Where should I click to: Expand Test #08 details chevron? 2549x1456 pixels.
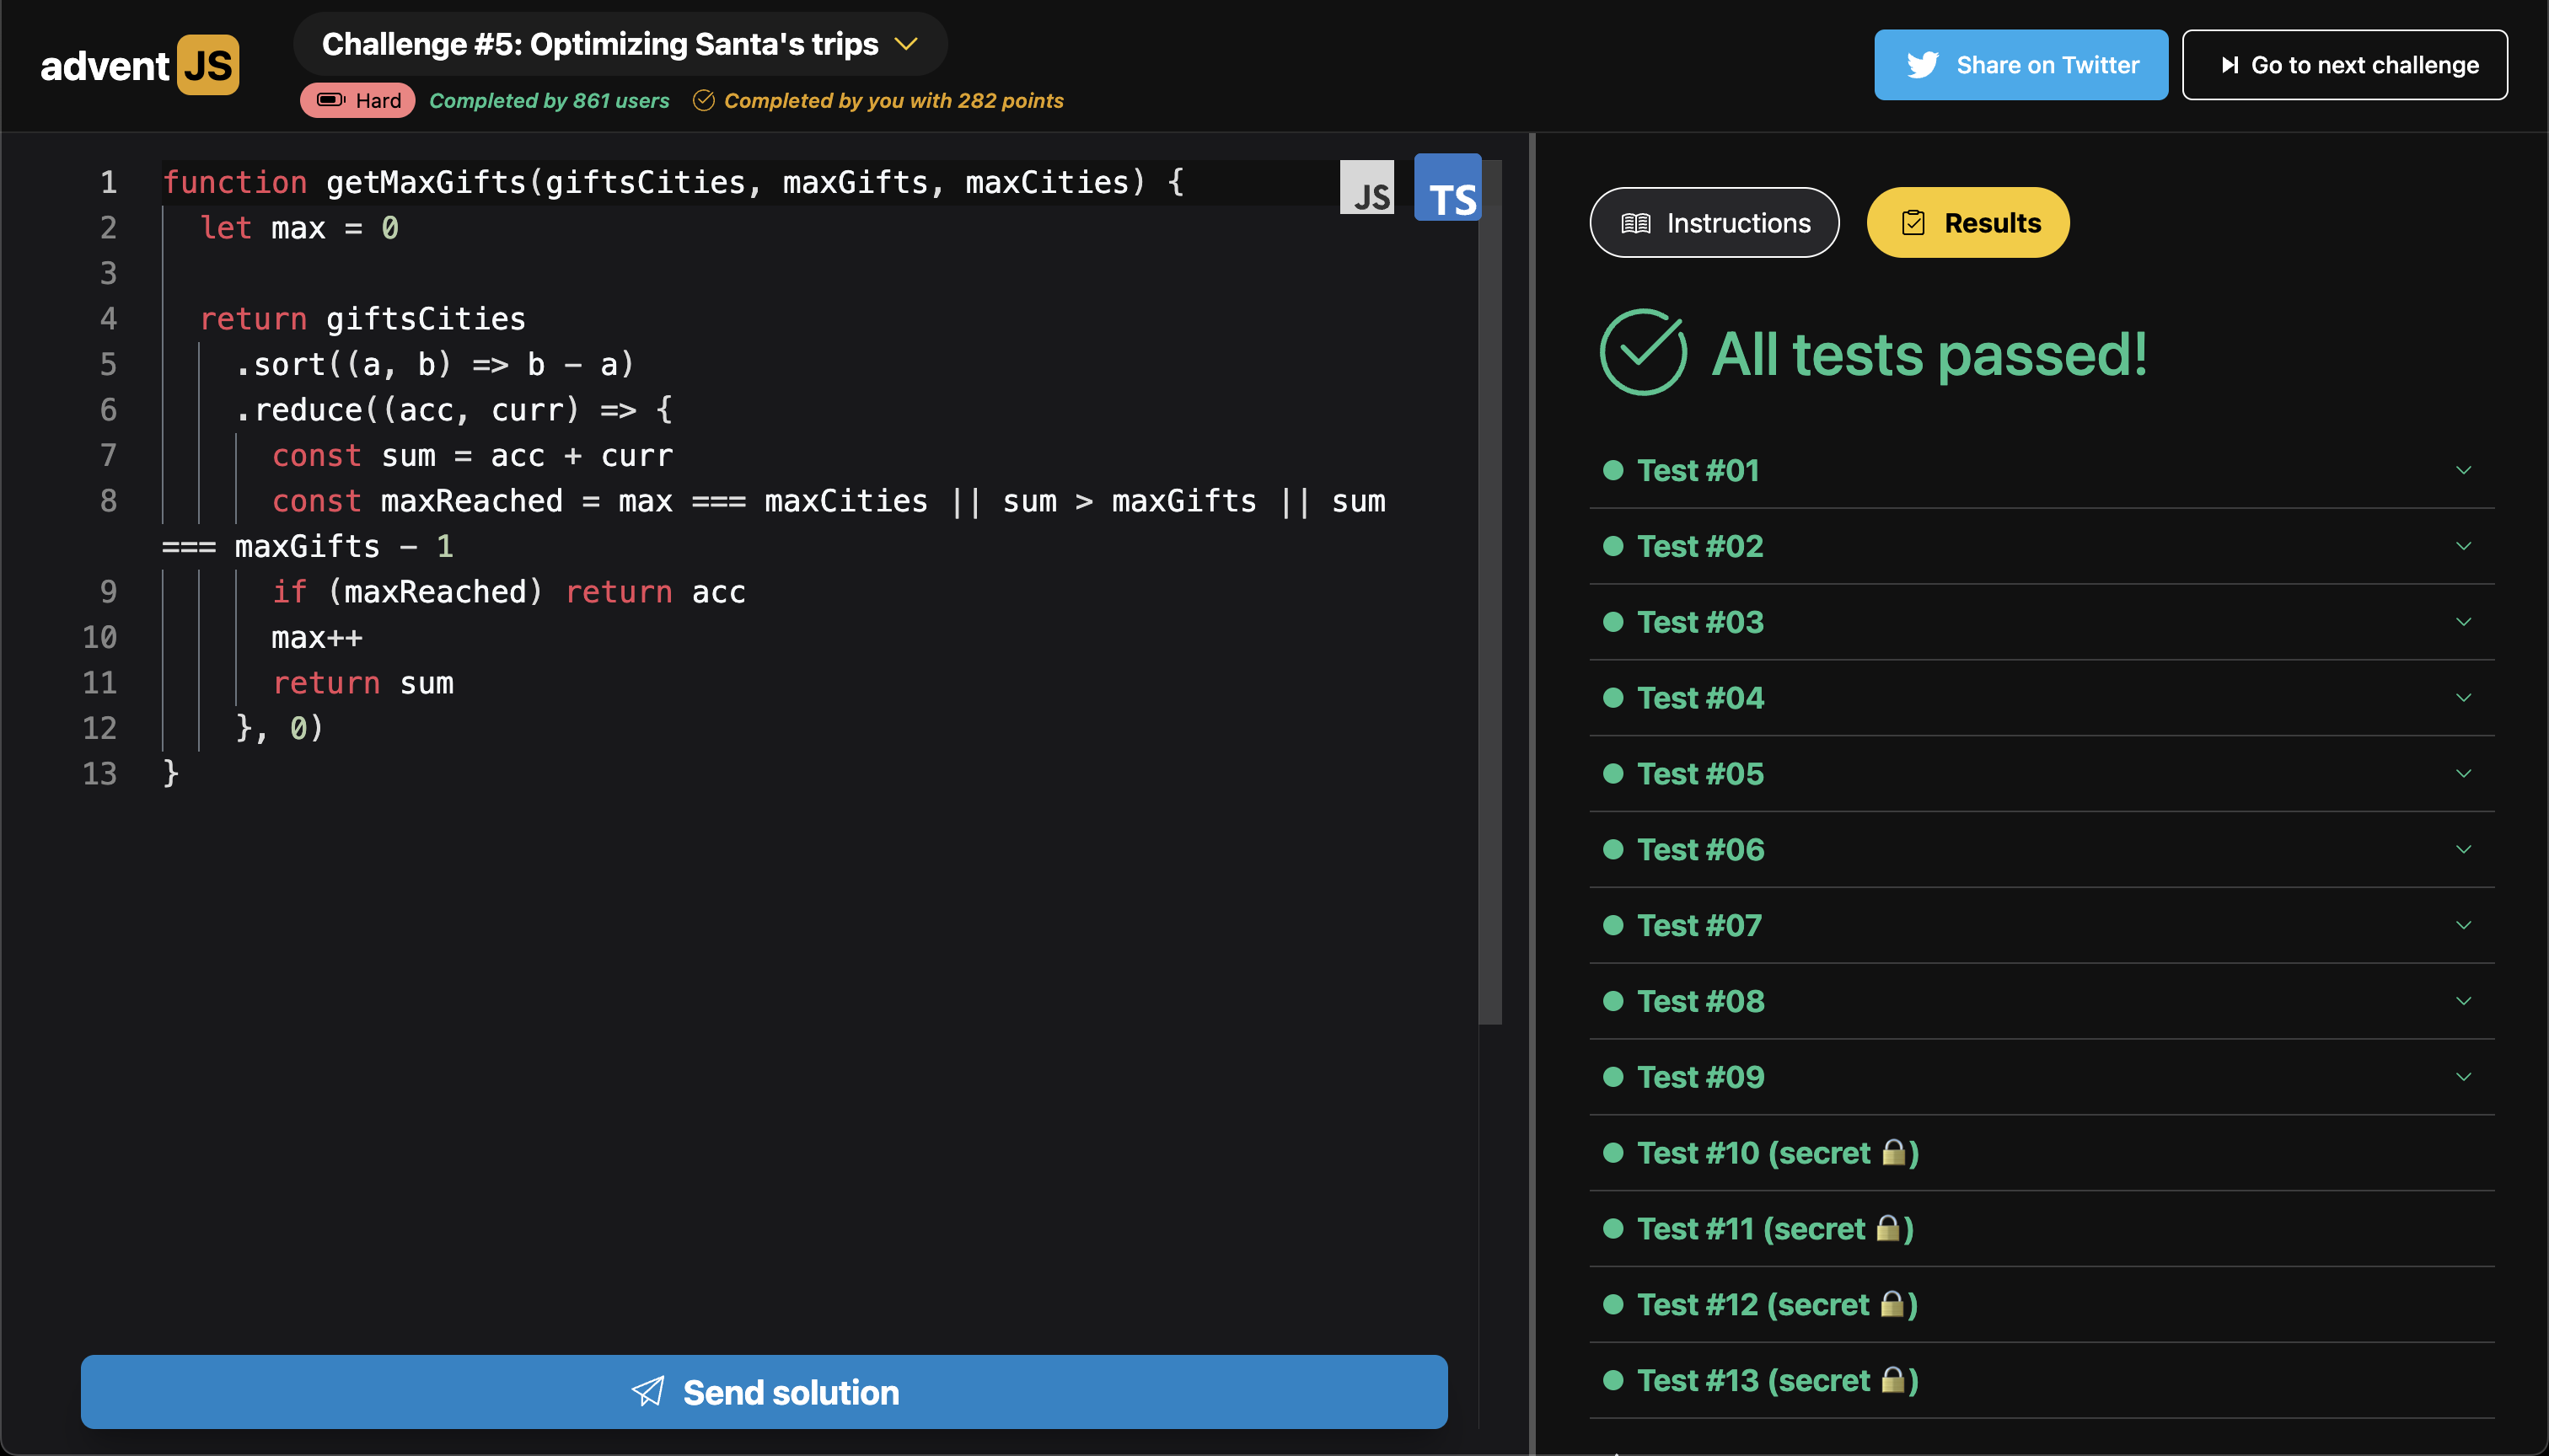coord(2463,1001)
